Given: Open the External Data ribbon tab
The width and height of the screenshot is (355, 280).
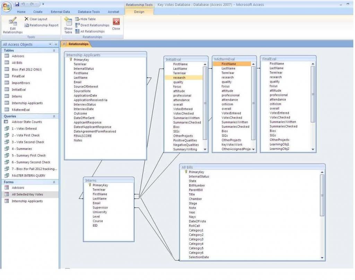Looking at the screenshot, I should [60, 12].
